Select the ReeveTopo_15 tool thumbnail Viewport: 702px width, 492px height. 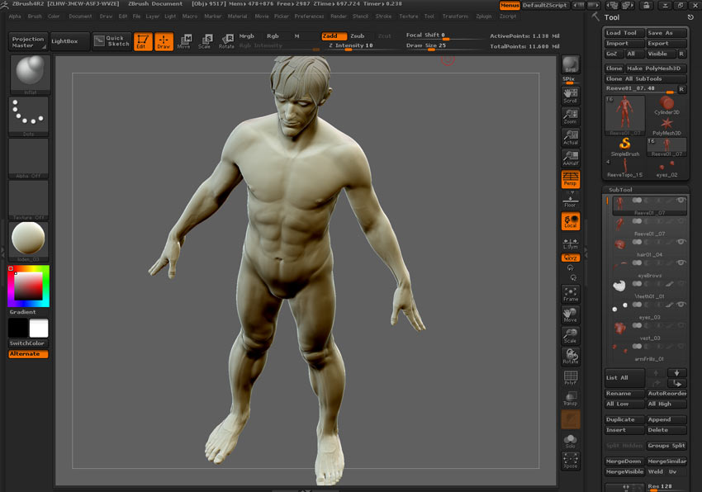coord(625,168)
